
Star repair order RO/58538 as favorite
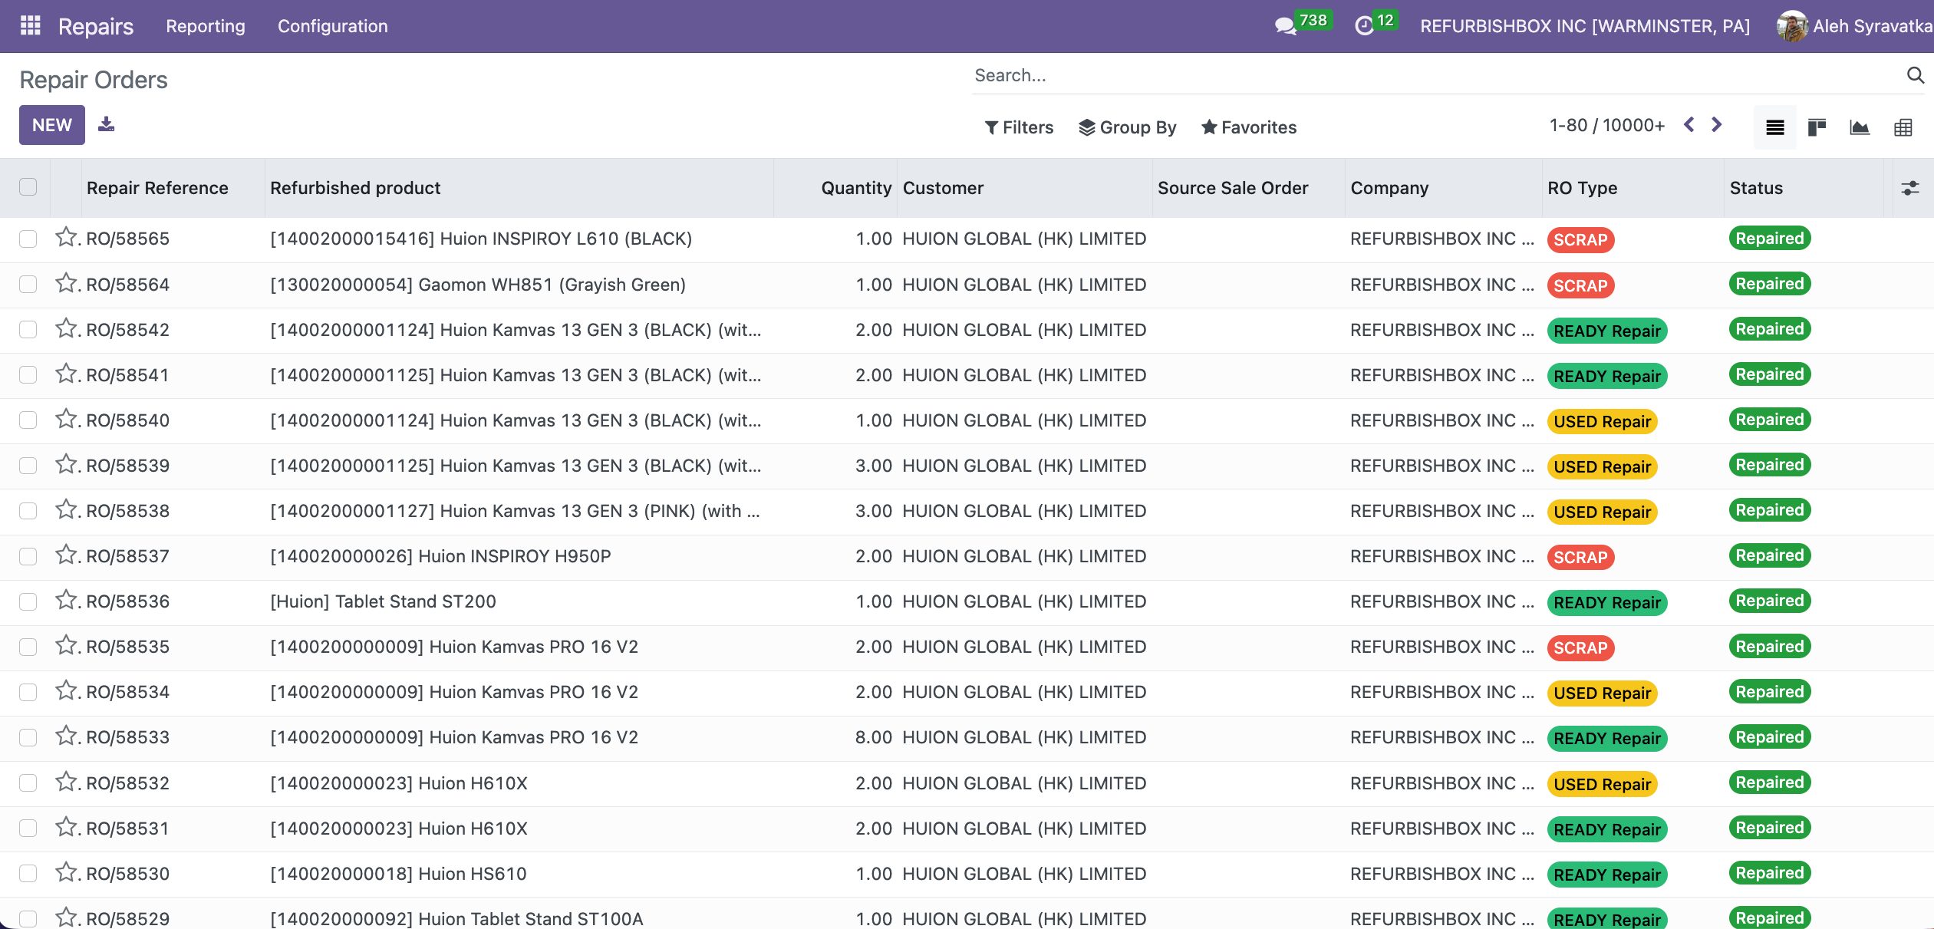click(66, 509)
